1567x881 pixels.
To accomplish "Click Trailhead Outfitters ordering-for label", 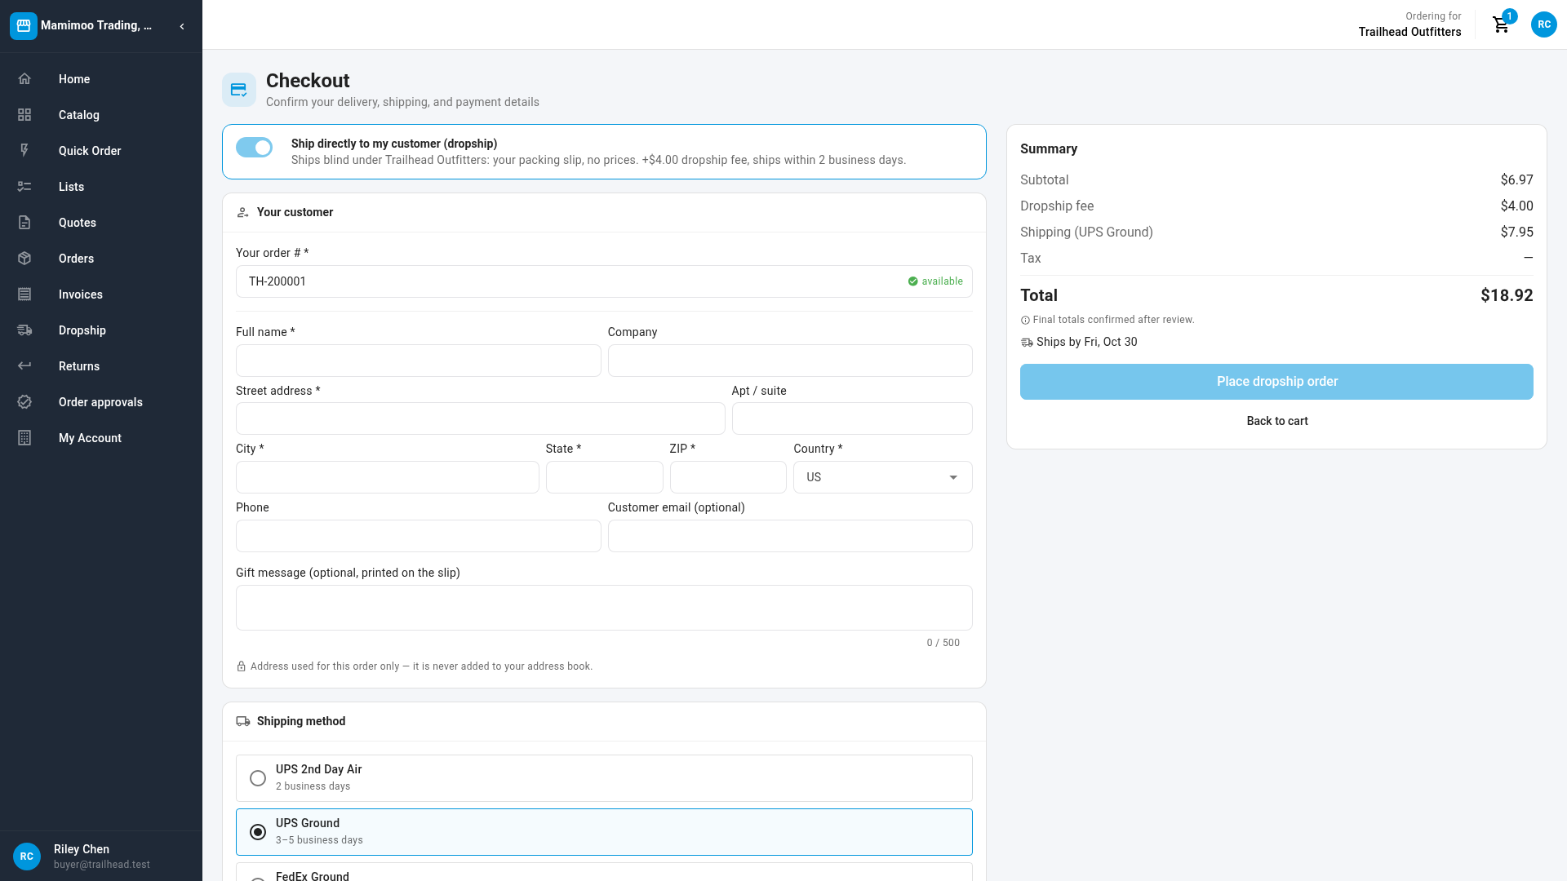I will [1409, 32].
